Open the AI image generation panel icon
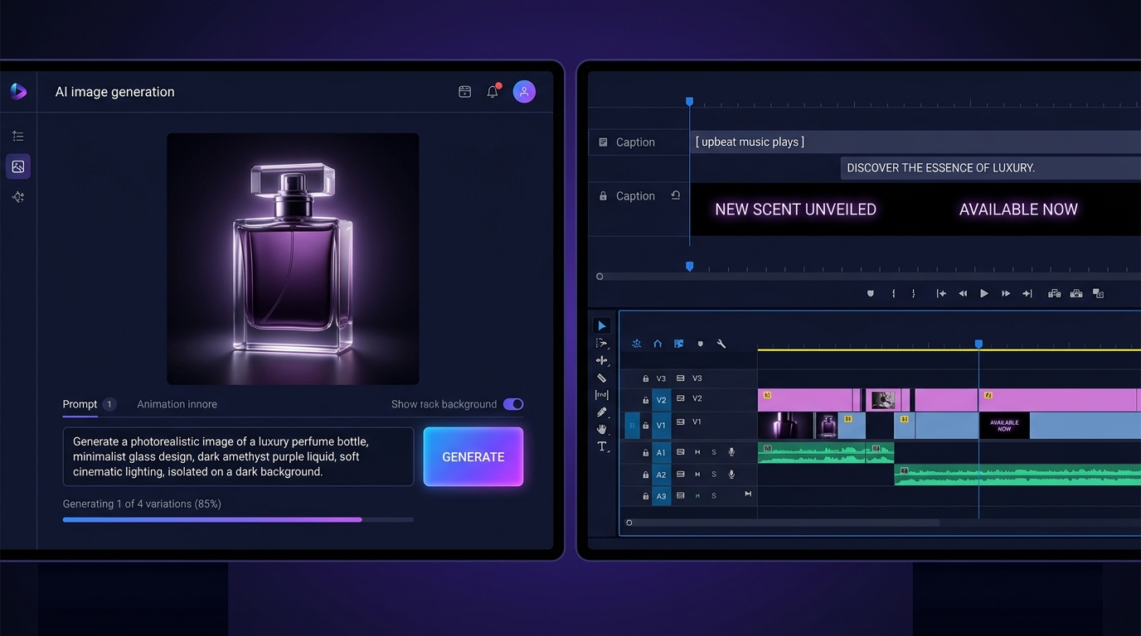This screenshot has height=636, width=1141. point(17,166)
